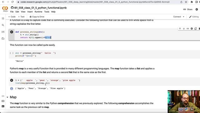Click the browser address bar URL

pos(95,2)
